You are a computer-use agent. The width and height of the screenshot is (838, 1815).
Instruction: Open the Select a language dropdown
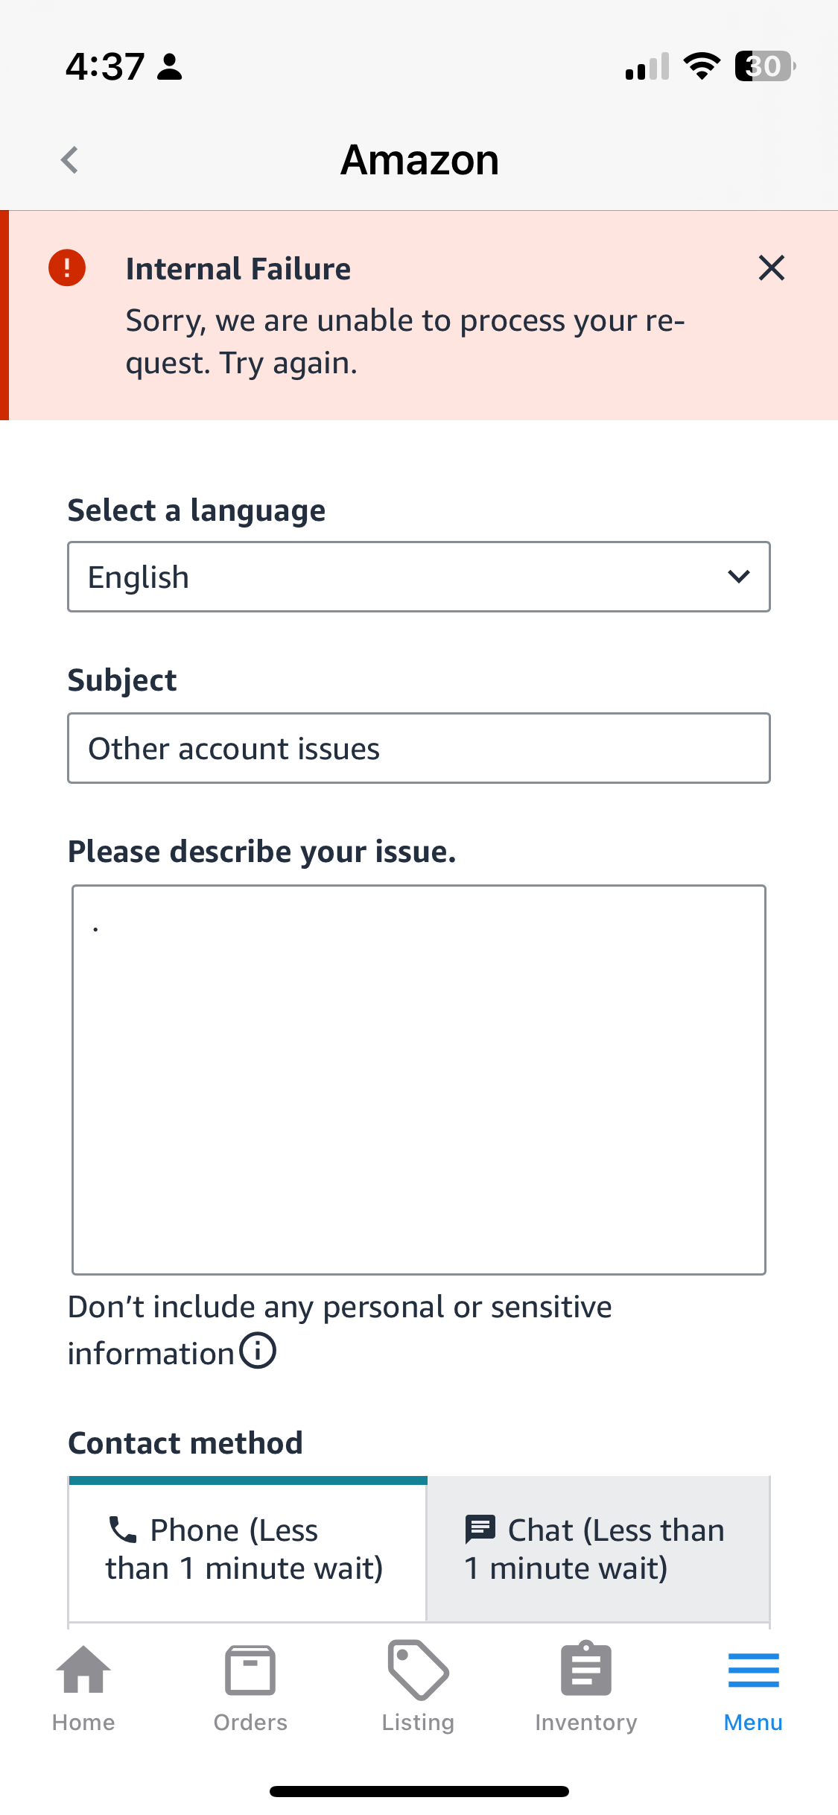419,577
